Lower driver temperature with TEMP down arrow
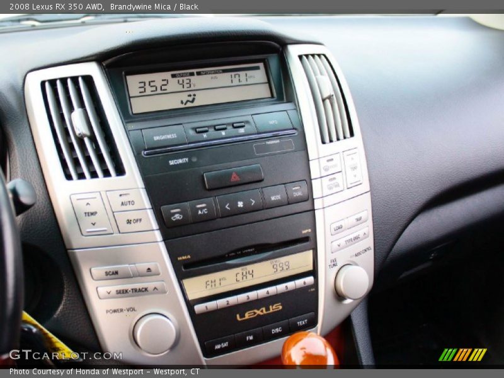The width and height of the screenshot is (504, 378). click(93, 224)
